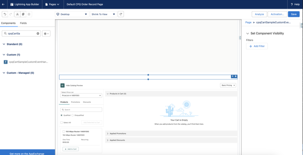Open the Desktop form factor dropdown
Screen dimensions: 303x155
(72, 14)
